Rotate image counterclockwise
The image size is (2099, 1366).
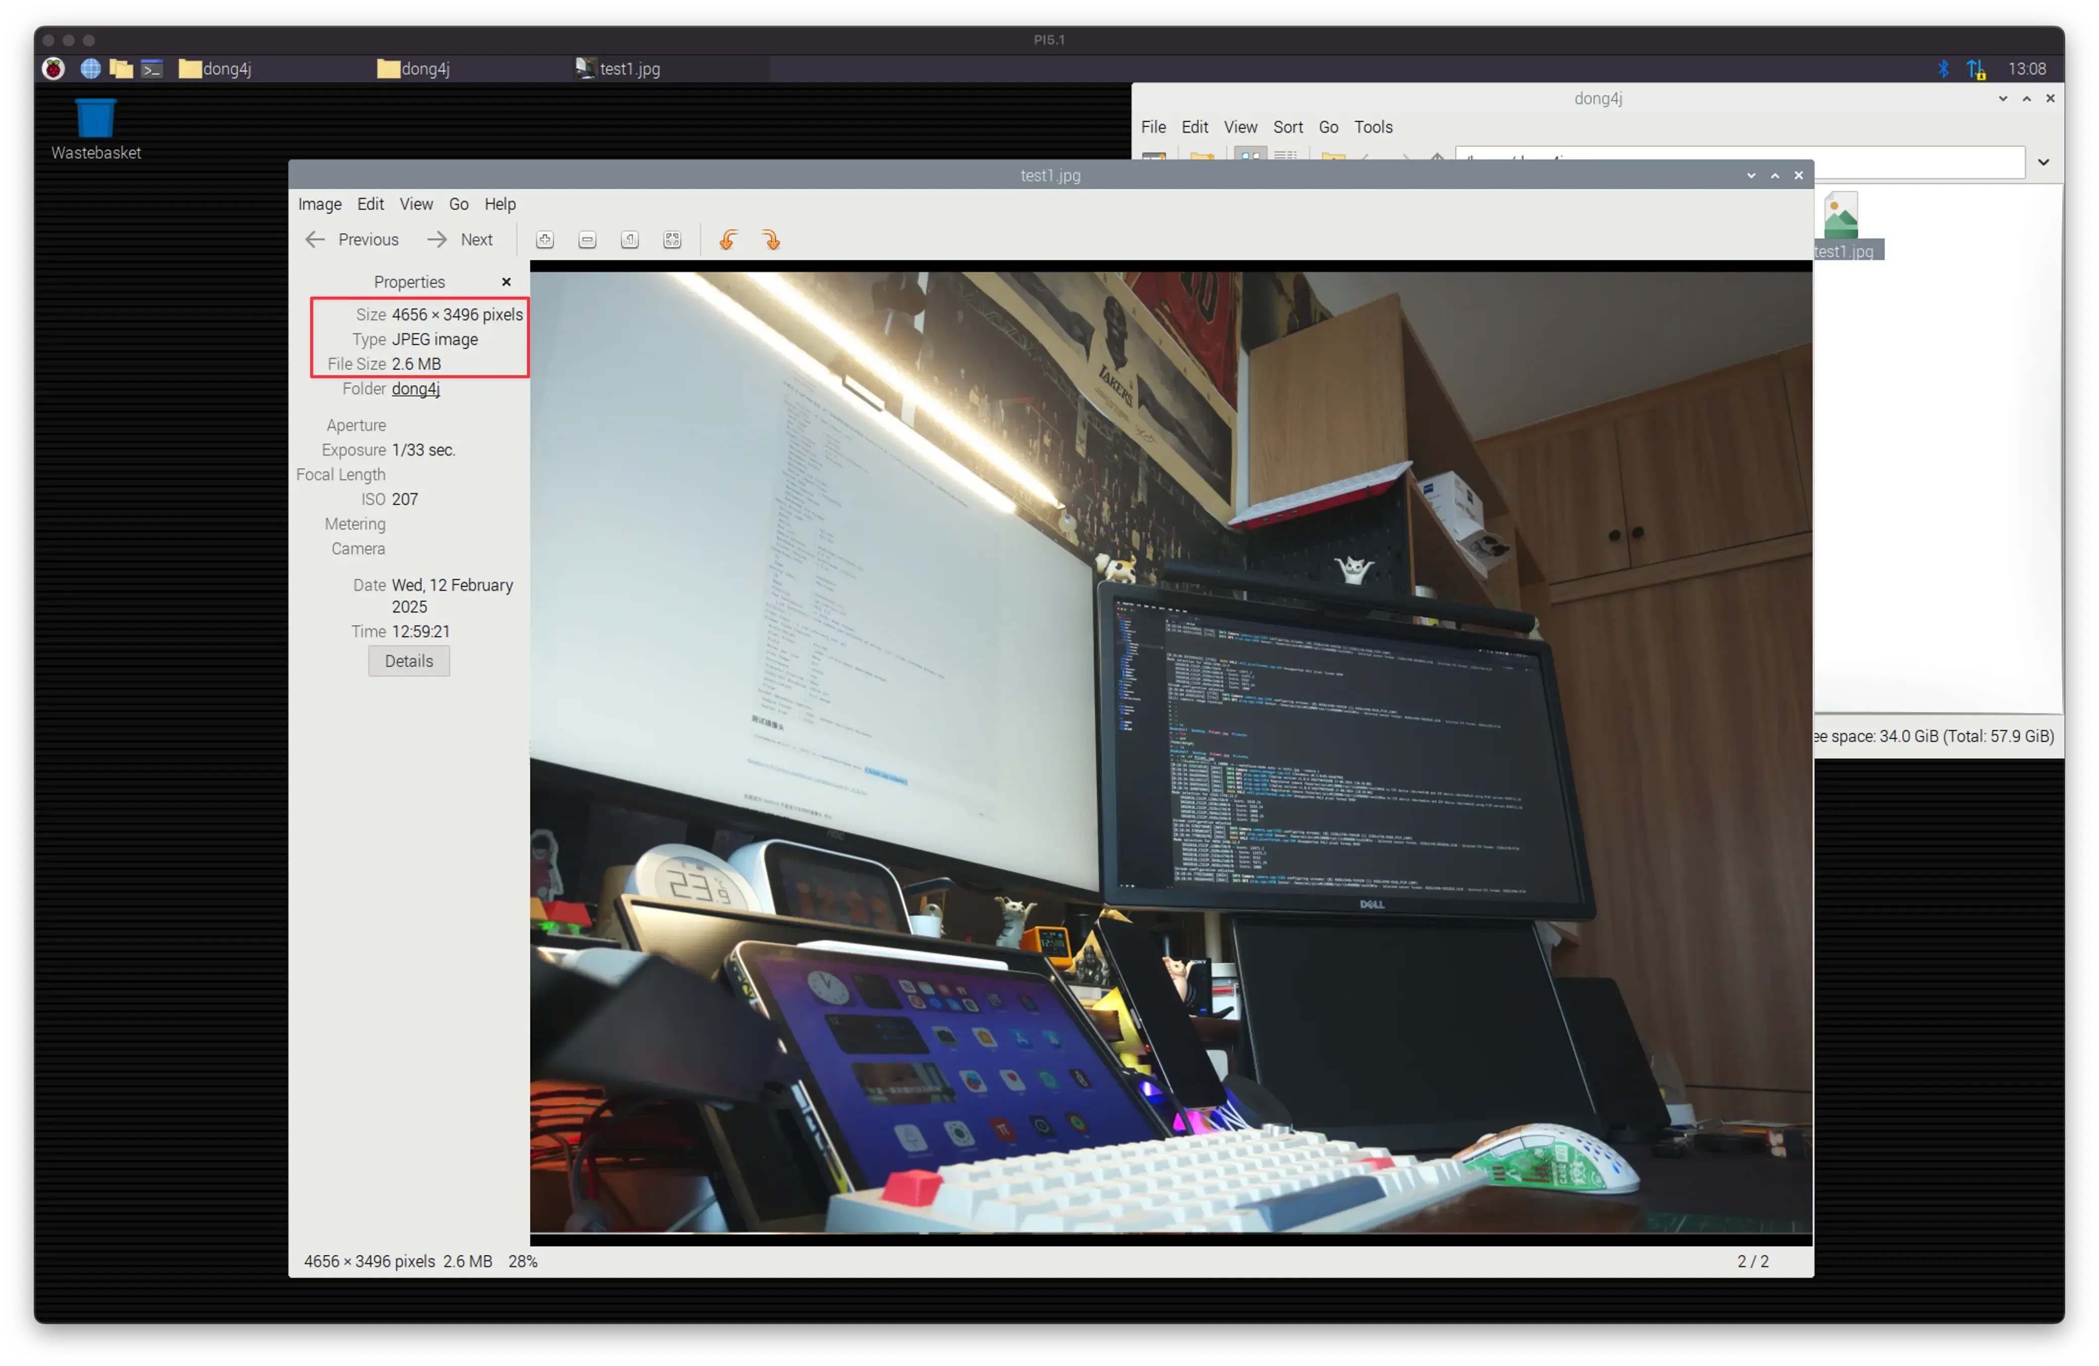click(728, 240)
